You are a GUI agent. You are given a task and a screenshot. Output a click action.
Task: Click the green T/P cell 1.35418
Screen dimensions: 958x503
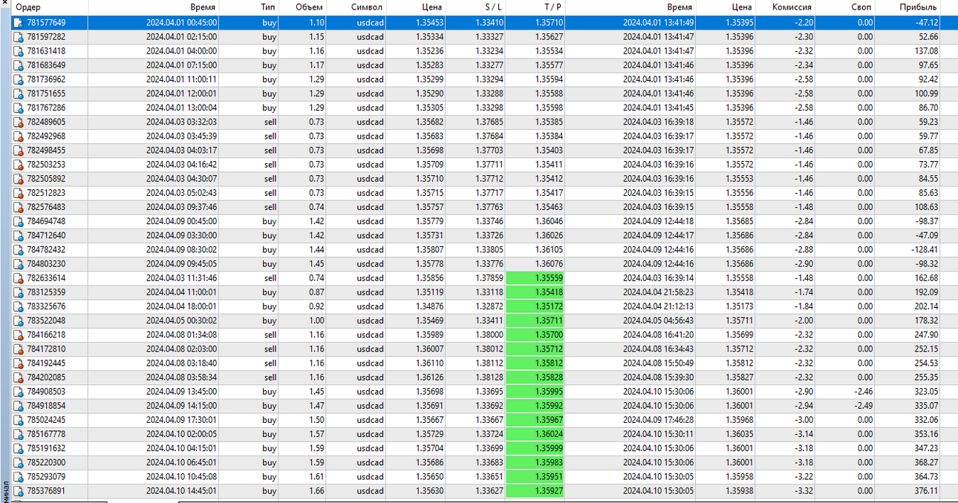point(535,292)
